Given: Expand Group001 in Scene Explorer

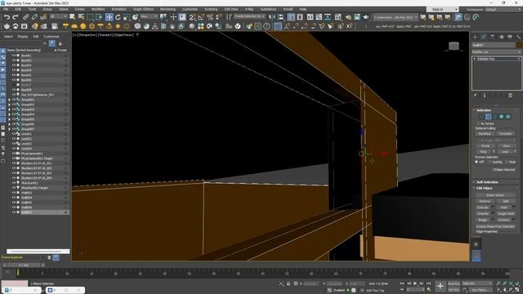Looking at the screenshot, I should [x=9, y=100].
